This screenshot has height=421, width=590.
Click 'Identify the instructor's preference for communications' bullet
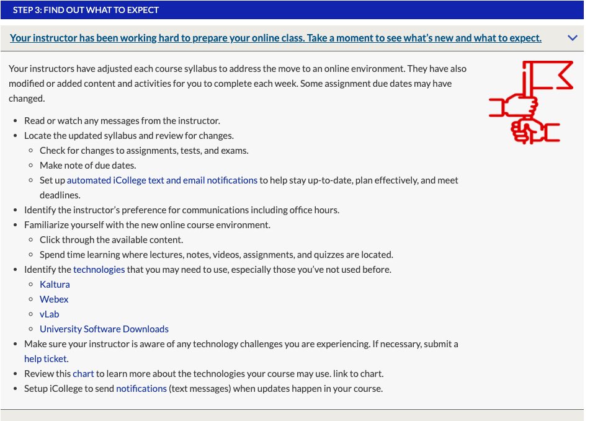point(182,210)
